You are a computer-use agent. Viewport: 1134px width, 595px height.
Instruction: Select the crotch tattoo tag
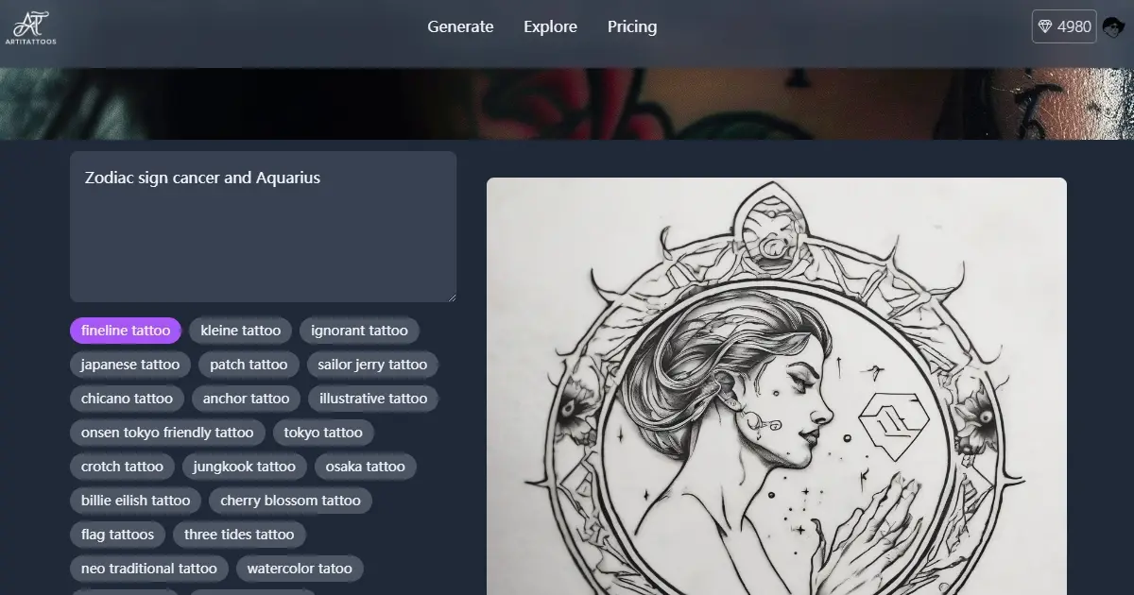tap(122, 467)
